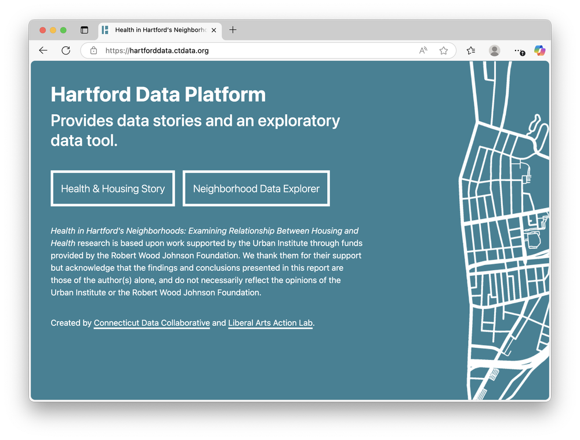This screenshot has height=440, width=580.
Task: Reload the page with the refresh icon
Action: click(x=66, y=50)
